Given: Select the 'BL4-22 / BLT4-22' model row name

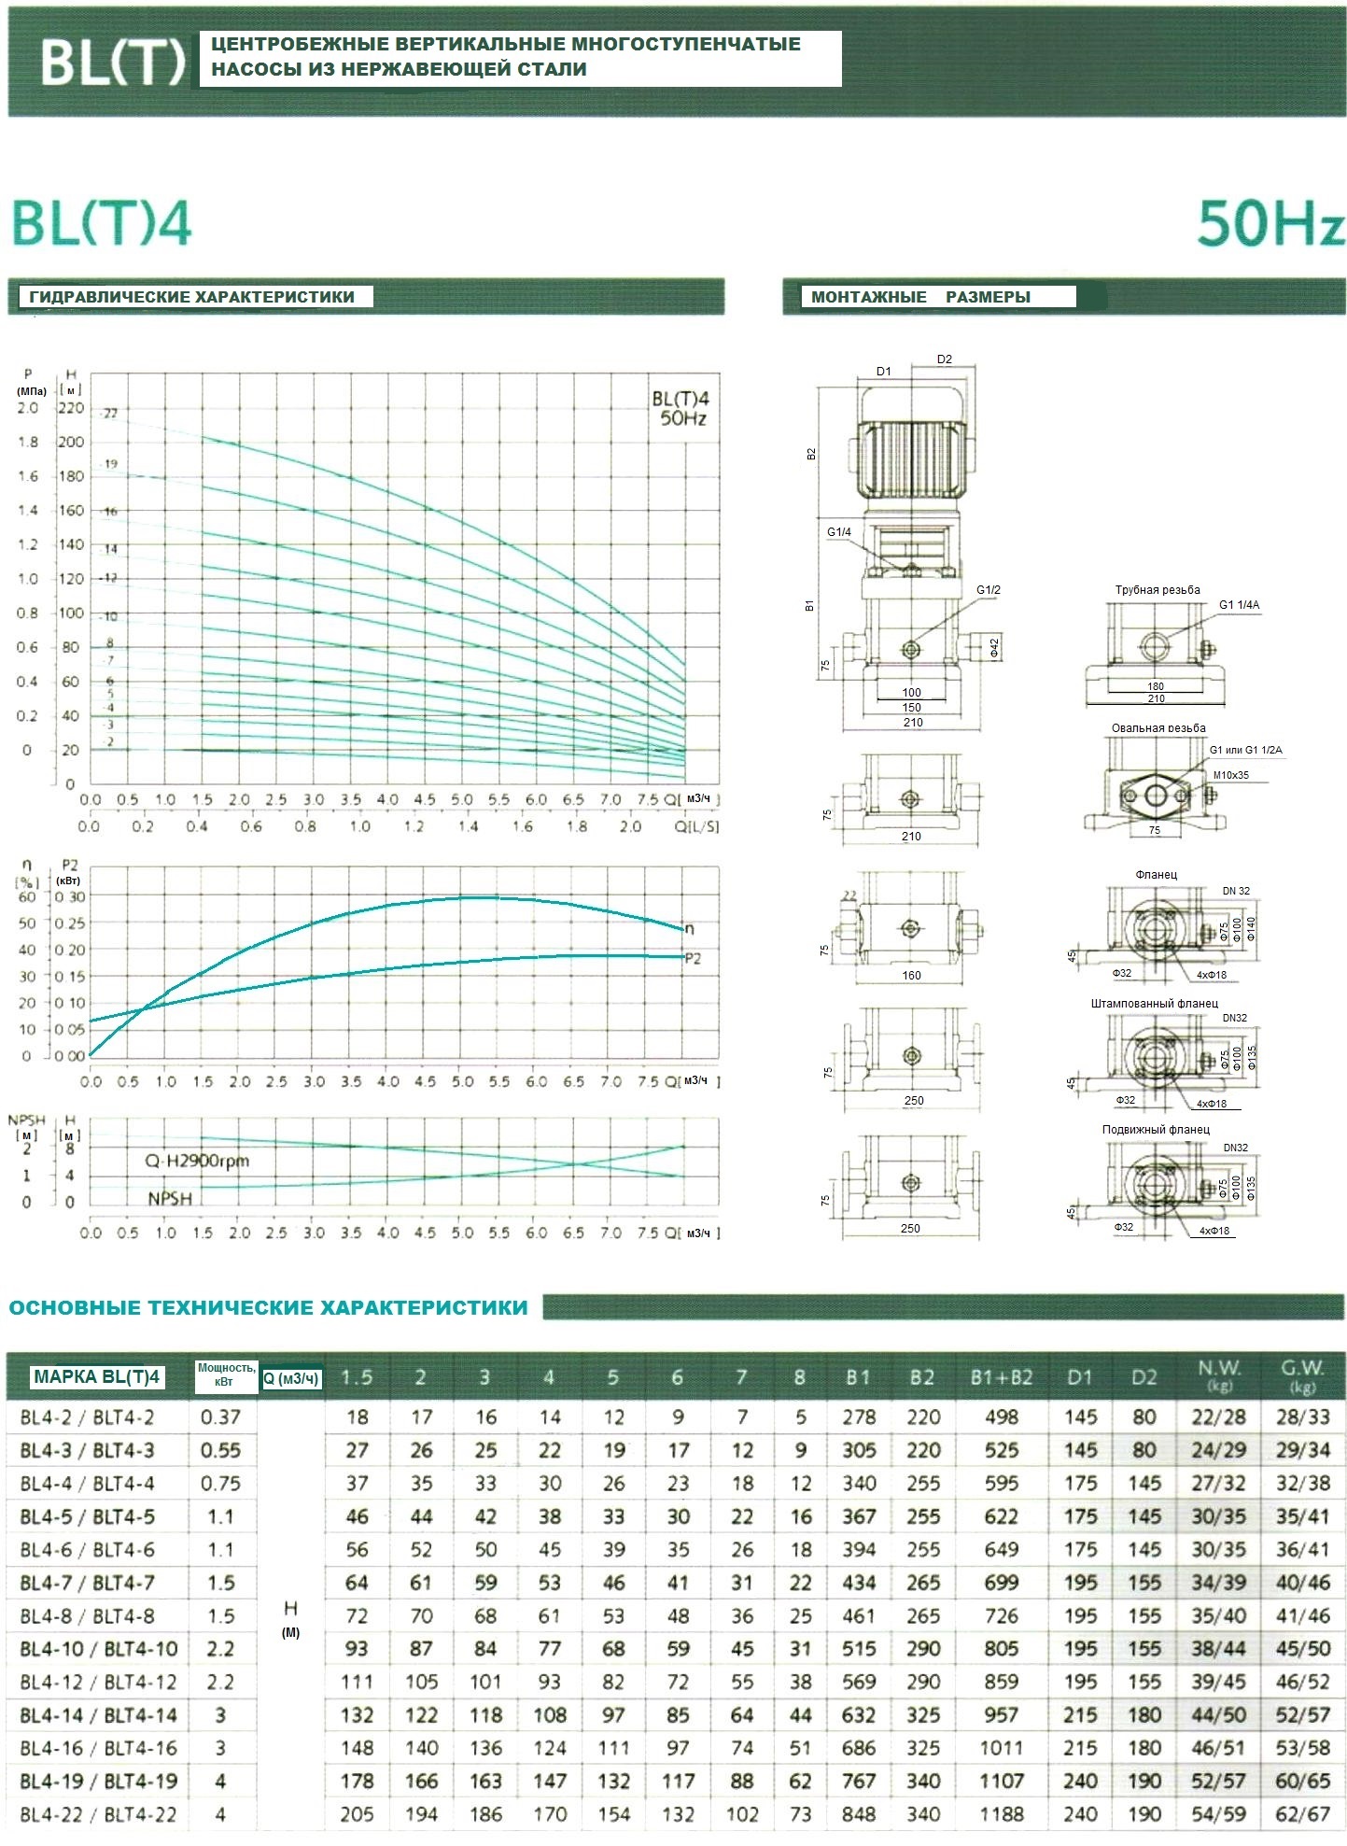Looking at the screenshot, I should 98,1814.
